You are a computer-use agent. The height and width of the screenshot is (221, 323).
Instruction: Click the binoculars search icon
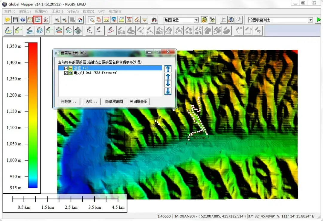point(154,20)
